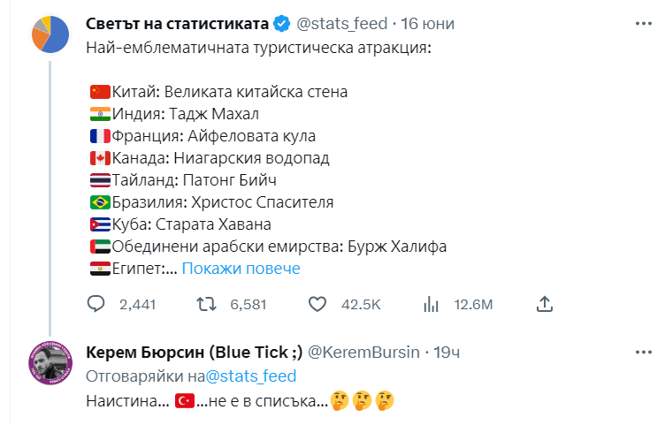Click the share upload icon
This screenshot has height=425, width=665.
click(546, 305)
